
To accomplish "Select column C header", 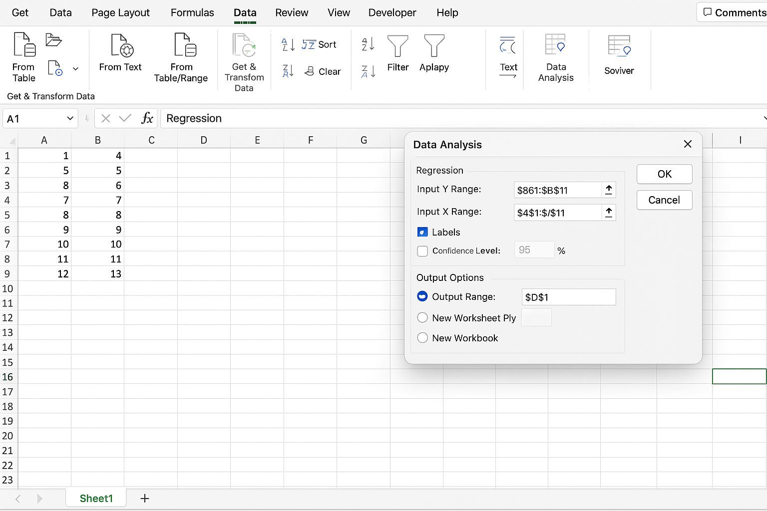I will pos(151,140).
